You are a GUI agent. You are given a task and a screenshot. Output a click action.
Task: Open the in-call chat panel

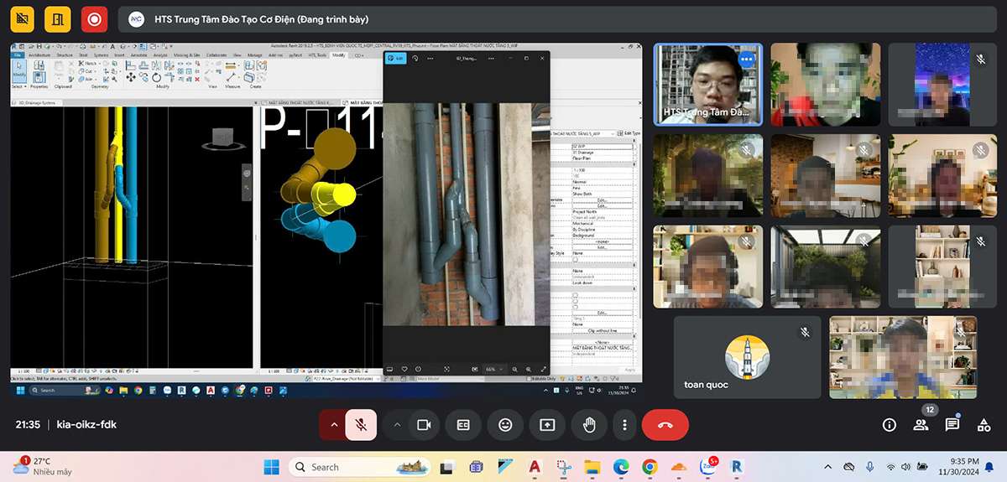coord(952,425)
